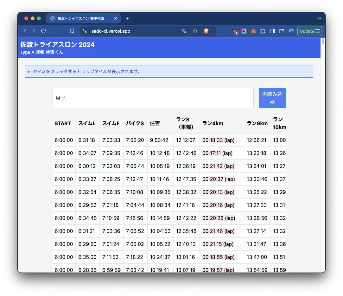343x296 pixels.
Task: Show lap details for 00:18:33 (lap)
Action: tap(218, 140)
